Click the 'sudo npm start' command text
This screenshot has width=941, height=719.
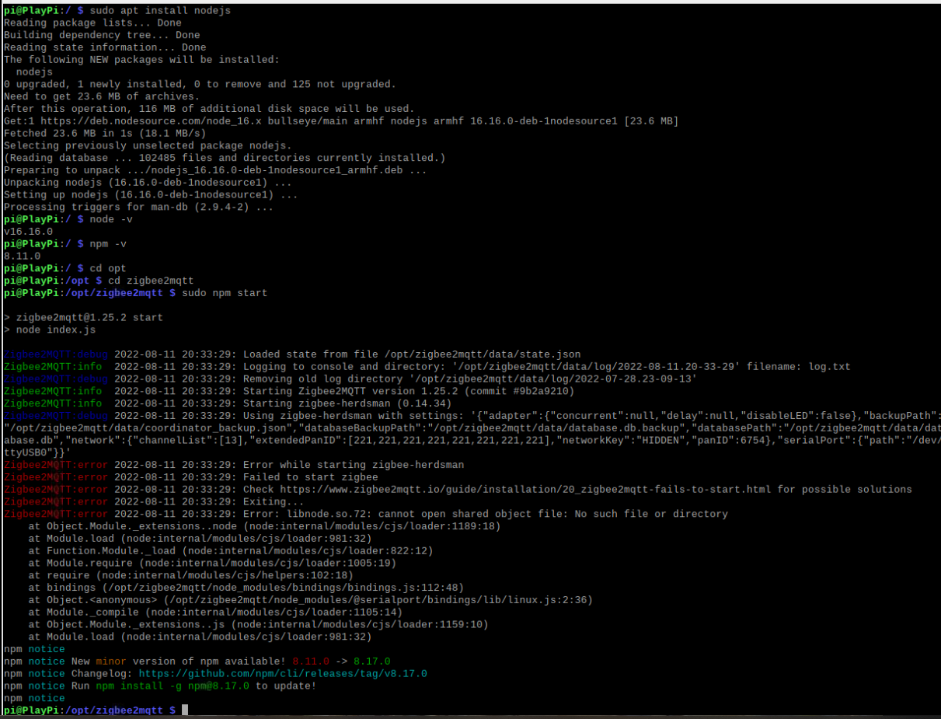225,293
